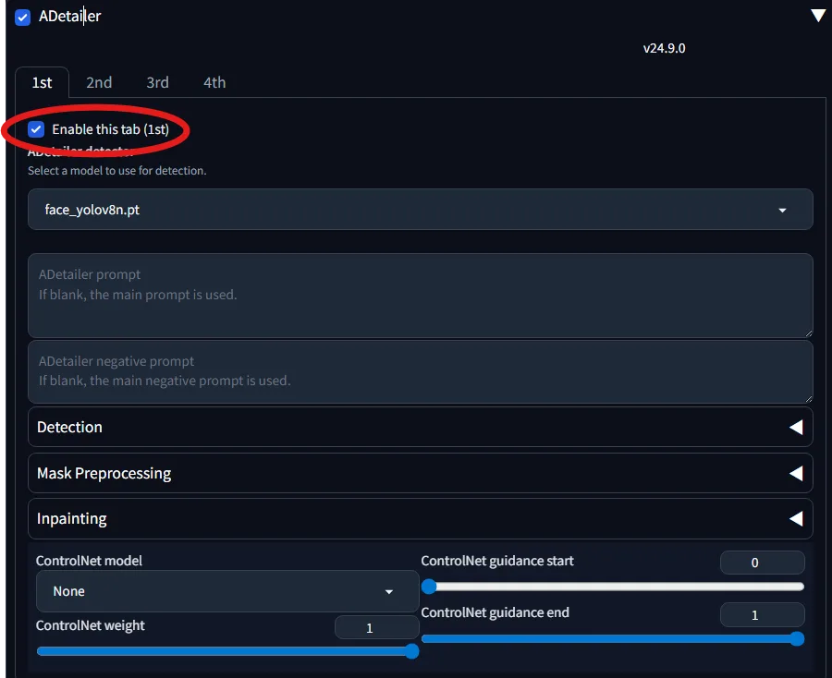Click the ControlNet guidance end slider handle
The image size is (832, 678).
797,638
